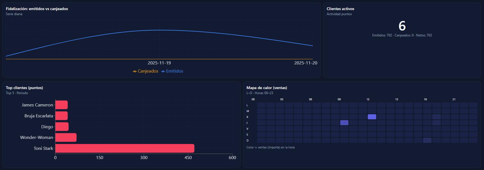Click the 2025-11-20 date axis label
This screenshot has height=170, width=484.
pyautogui.click(x=305, y=63)
